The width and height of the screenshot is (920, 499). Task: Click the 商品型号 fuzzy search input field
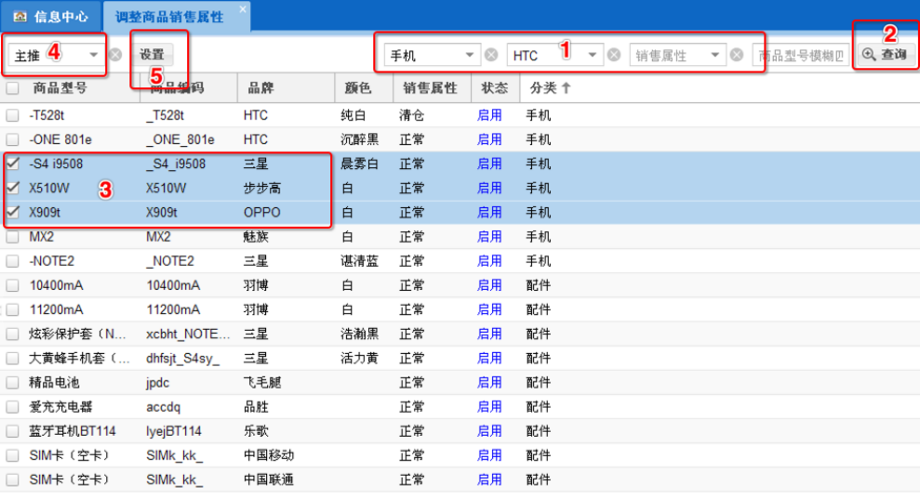coord(800,55)
